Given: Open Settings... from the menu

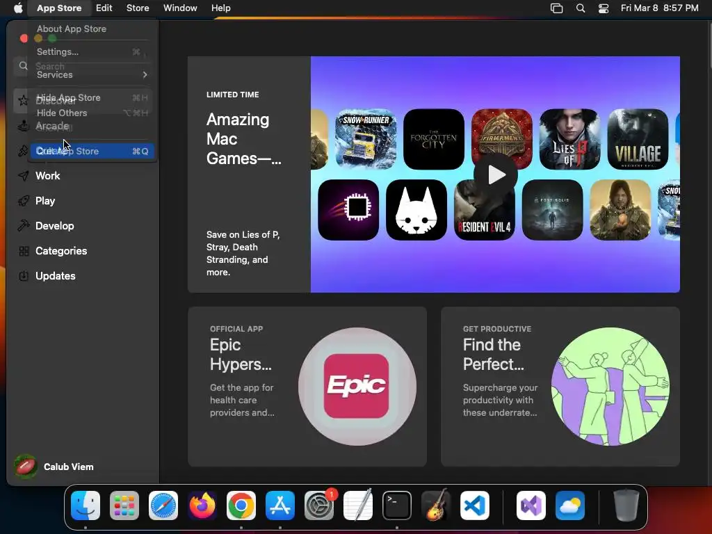Looking at the screenshot, I should [x=92, y=51].
